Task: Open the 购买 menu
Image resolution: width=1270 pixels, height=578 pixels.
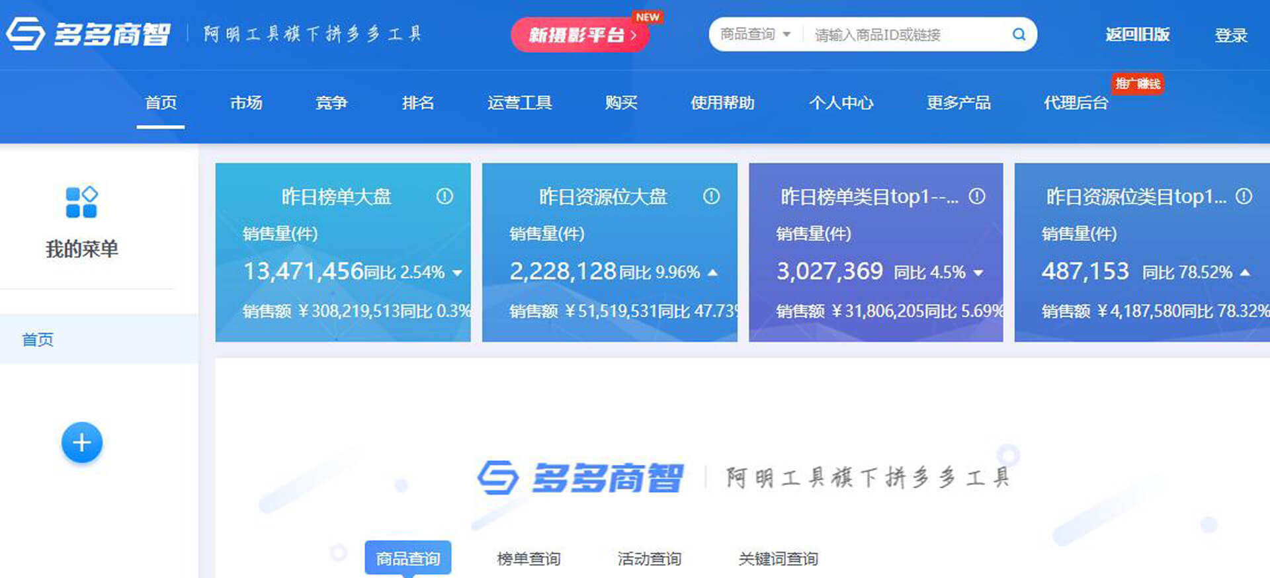Action: click(621, 103)
